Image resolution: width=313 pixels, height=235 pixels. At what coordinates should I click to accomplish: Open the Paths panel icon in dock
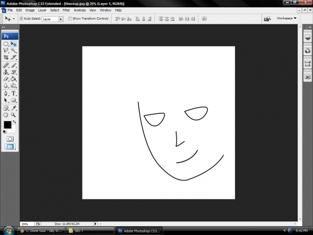308,64
